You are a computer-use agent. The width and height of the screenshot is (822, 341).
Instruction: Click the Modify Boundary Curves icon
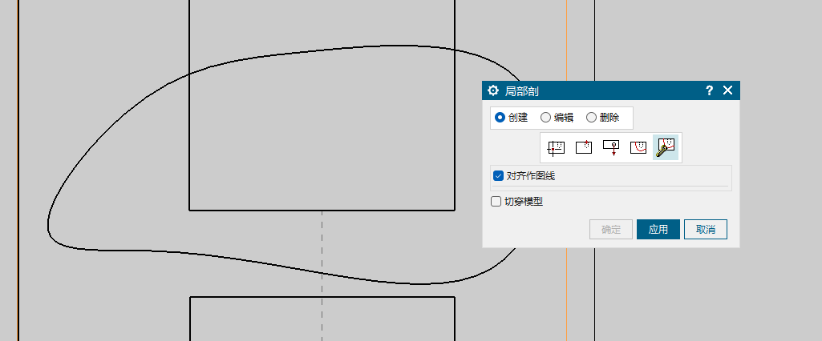666,147
